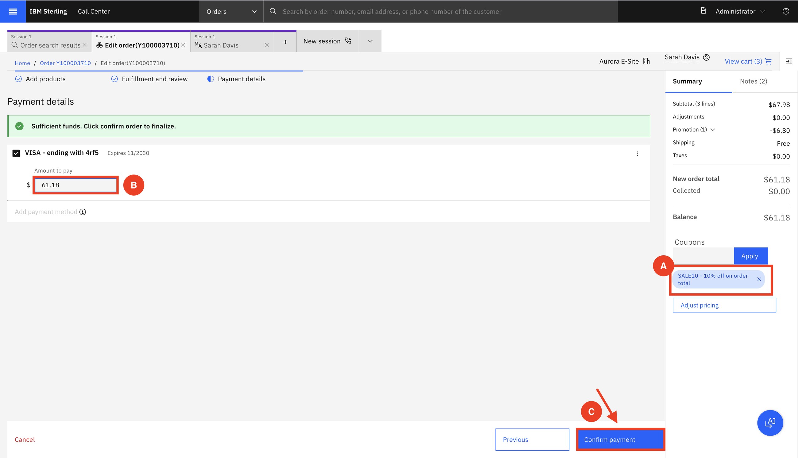This screenshot has width=798, height=458.
Task: Open the Notes (2) tab
Action: click(x=753, y=81)
